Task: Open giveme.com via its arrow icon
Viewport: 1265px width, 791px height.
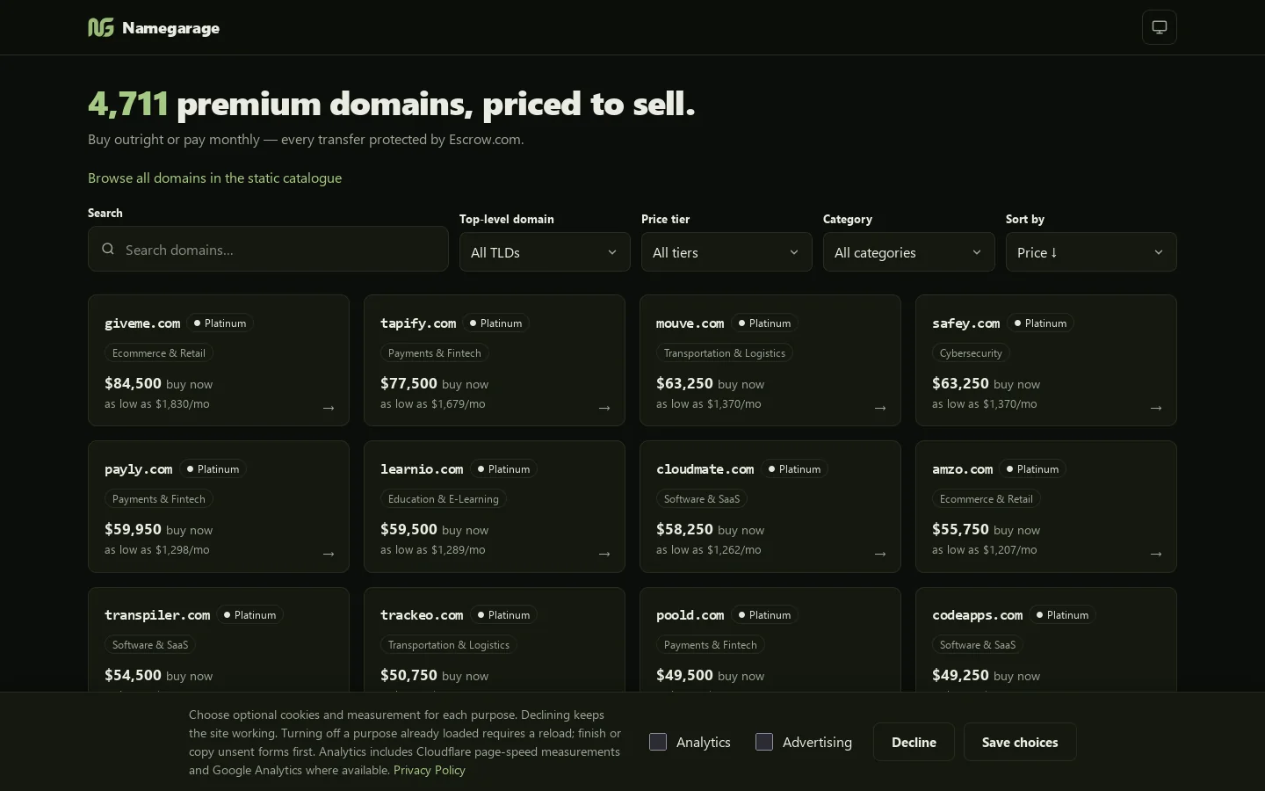Action: (x=329, y=408)
